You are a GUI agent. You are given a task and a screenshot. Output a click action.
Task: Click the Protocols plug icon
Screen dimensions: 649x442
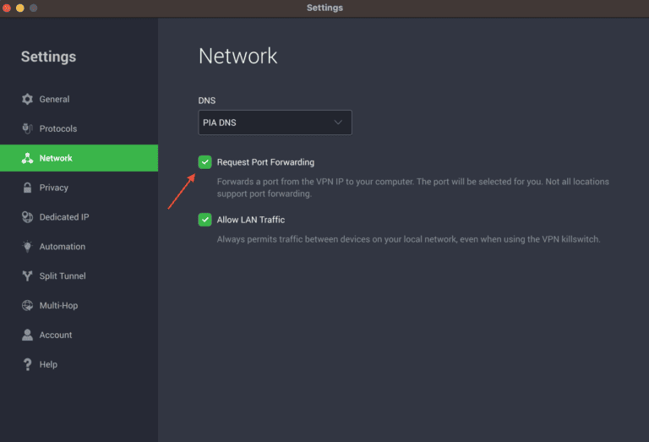(x=27, y=128)
